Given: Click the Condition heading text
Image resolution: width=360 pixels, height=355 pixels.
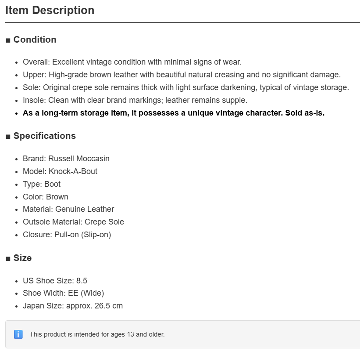Looking at the screenshot, I should click(x=35, y=40).
